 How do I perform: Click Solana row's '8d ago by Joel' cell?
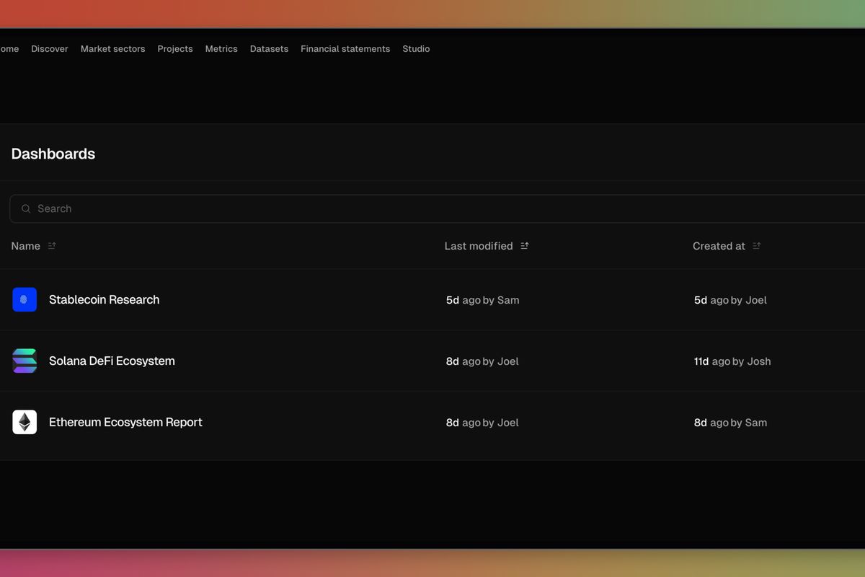coord(482,361)
